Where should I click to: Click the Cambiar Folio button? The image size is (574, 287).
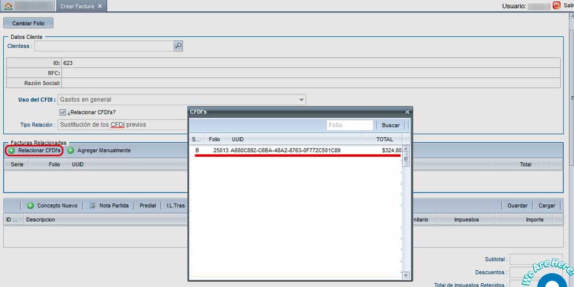click(x=28, y=23)
